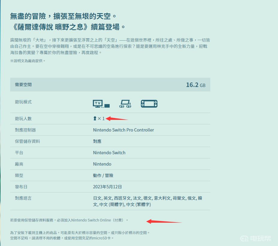Click the ※說明文為廠商提供 note

[x=28, y=61]
